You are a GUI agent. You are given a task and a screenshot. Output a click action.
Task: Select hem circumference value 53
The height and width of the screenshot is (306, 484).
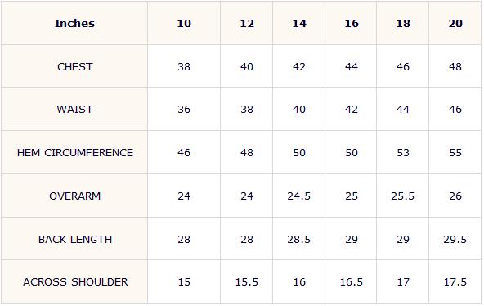click(403, 152)
